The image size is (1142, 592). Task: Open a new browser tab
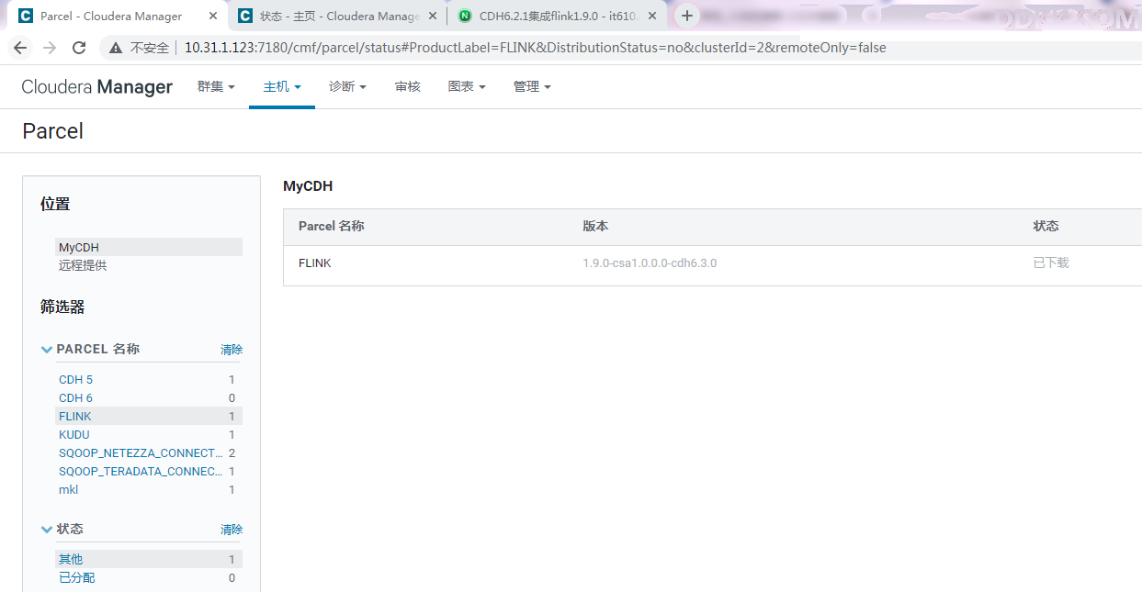(686, 16)
